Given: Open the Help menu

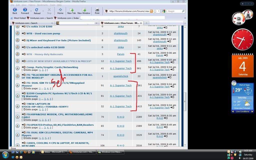Looking at the screenshot, I should tap(59, 5).
